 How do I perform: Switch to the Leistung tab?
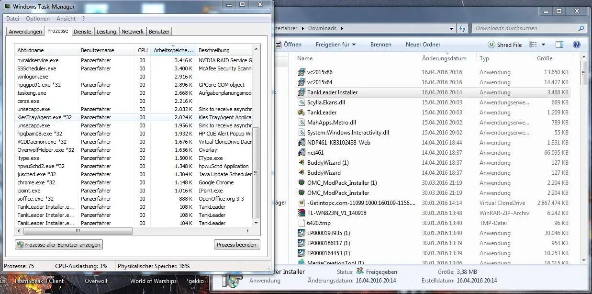(106, 32)
